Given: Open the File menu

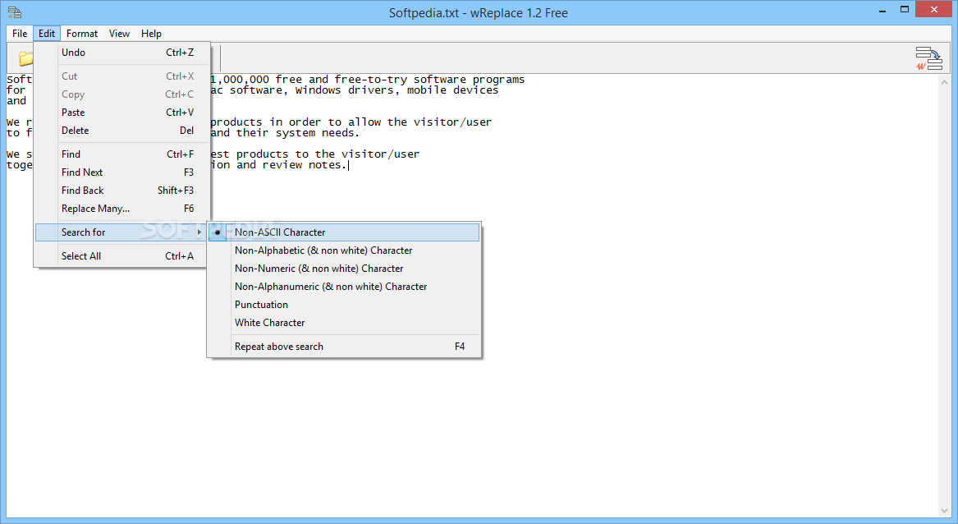Looking at the screenshot, I should point(20,34).
